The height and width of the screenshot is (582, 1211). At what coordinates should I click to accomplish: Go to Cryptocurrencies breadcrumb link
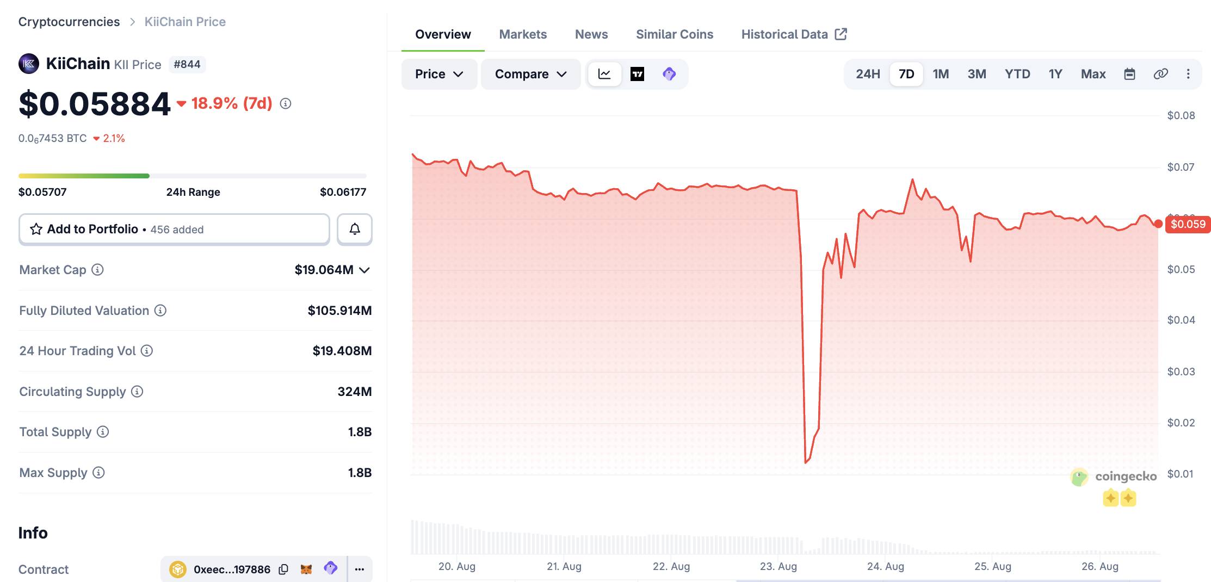69,22
